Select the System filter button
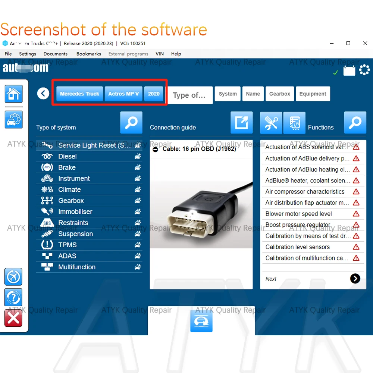This screenshot has width=373, height=373. pos(228,94)
